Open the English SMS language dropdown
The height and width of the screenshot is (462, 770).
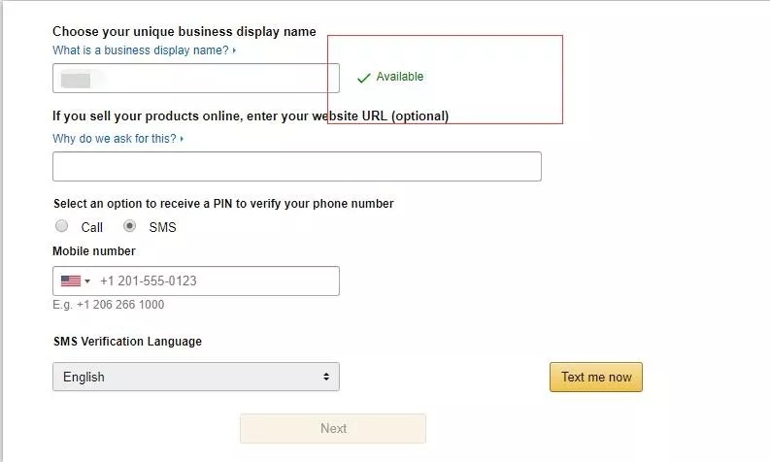196,377
